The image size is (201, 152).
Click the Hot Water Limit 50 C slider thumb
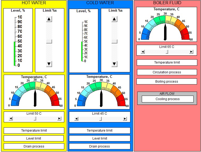(x=35, y=119)
